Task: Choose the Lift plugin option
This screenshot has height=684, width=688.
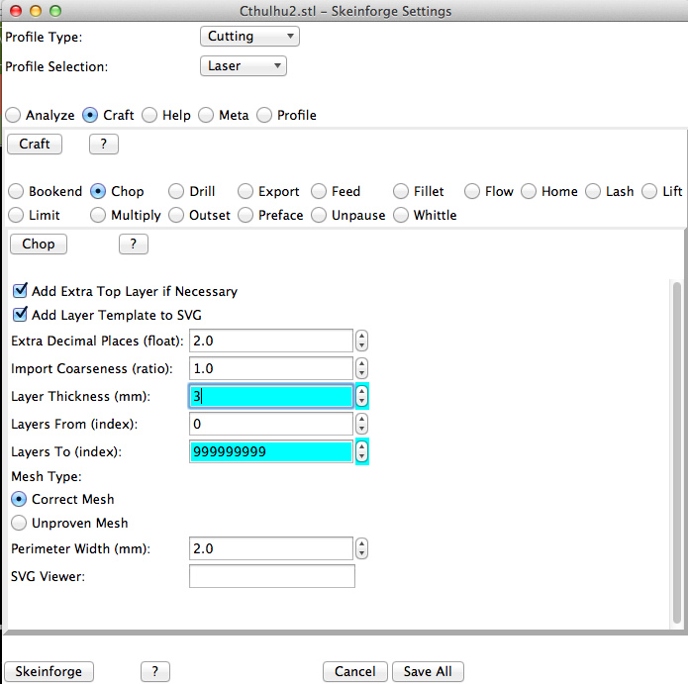Action: [x=649, y=192]
